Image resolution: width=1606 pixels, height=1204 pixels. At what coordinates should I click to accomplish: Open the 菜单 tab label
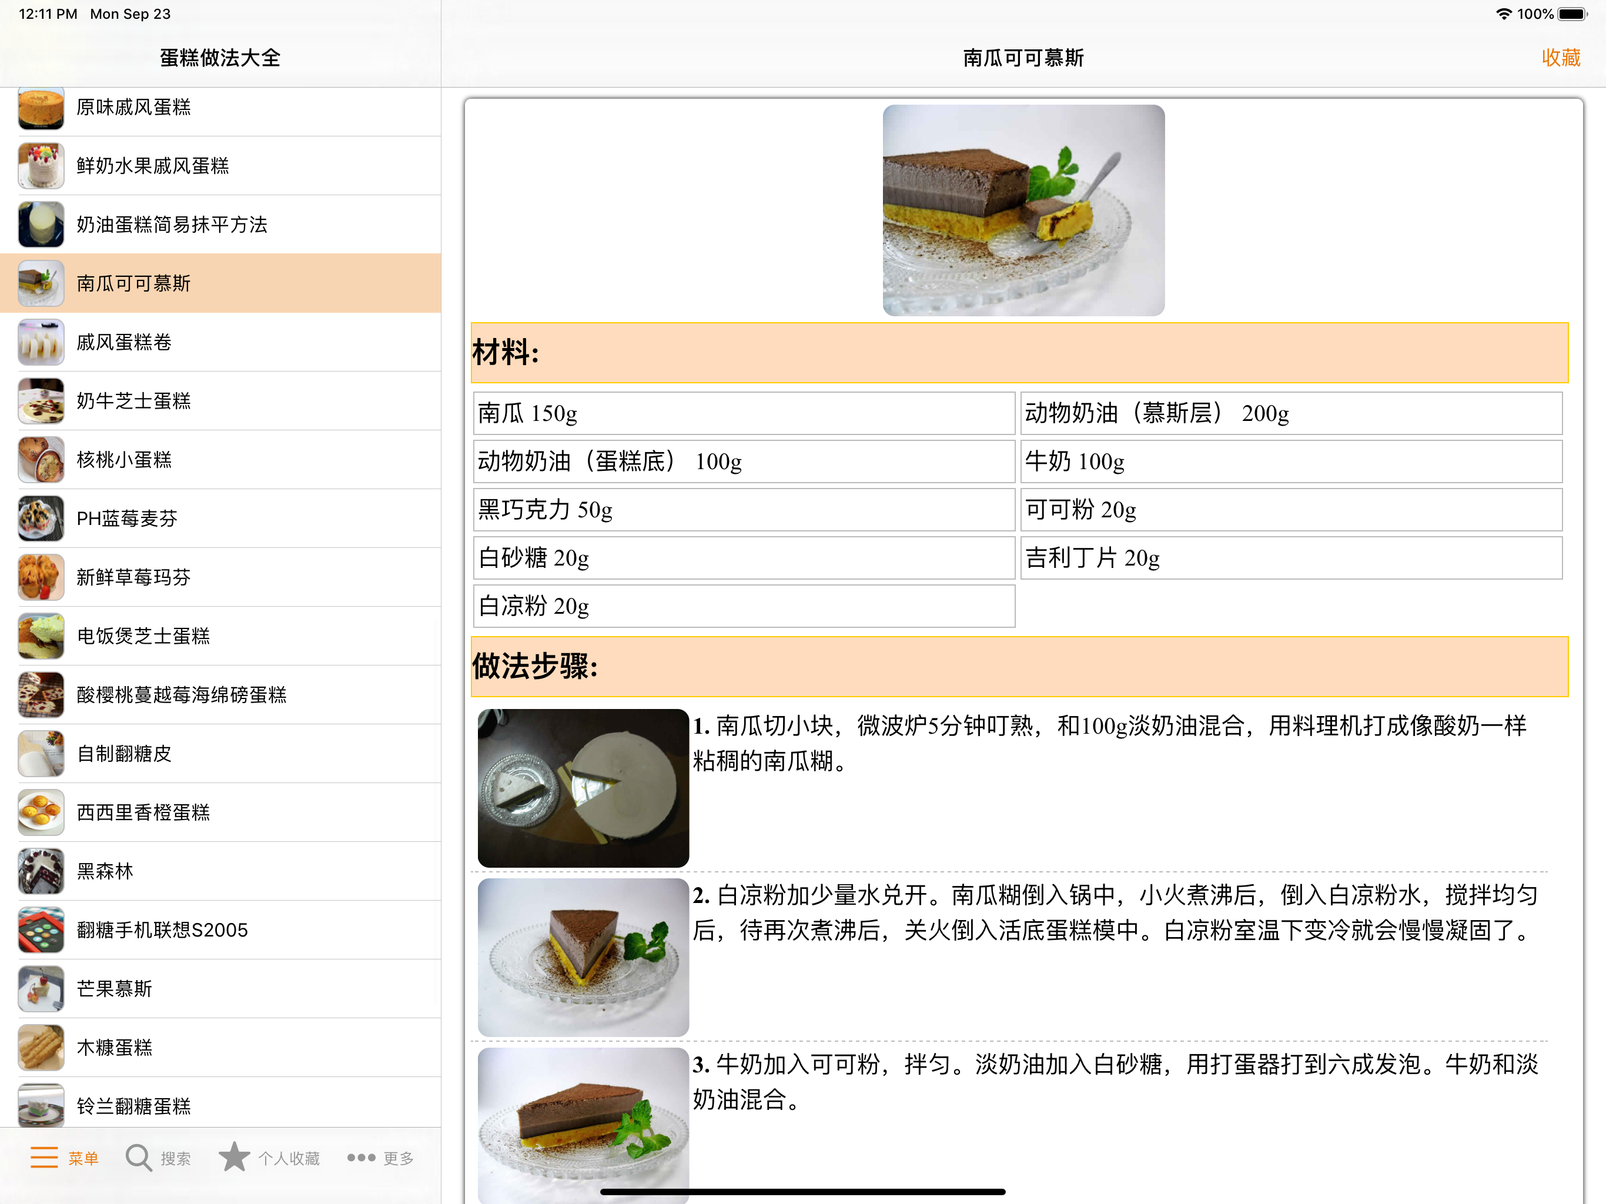pyautogui.click(x=83, y=1158)
